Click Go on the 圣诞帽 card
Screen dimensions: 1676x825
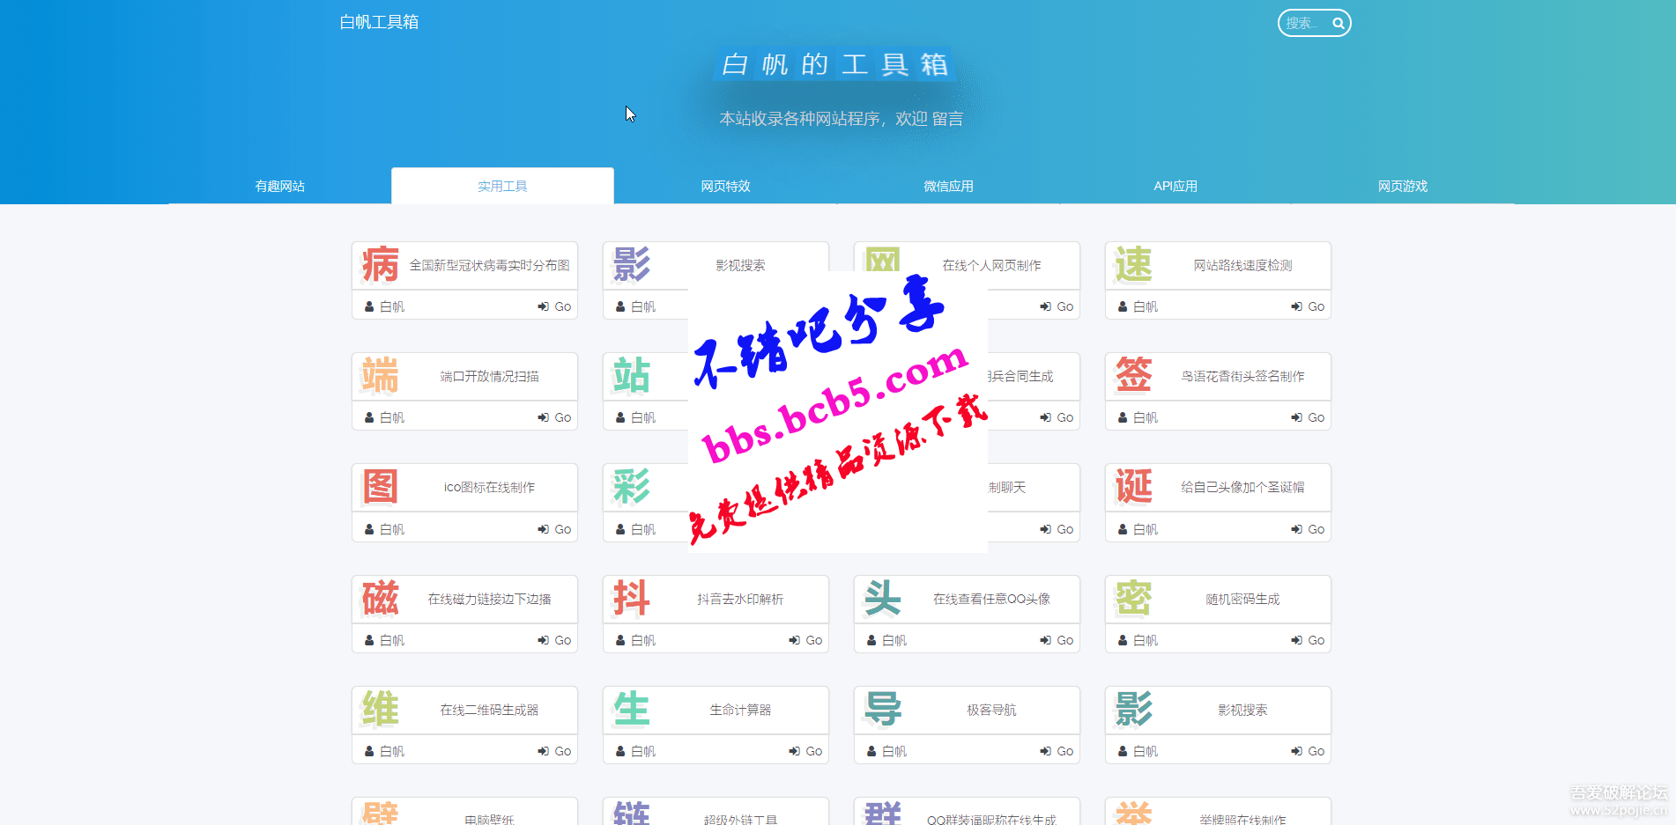tap(1309, 529)
